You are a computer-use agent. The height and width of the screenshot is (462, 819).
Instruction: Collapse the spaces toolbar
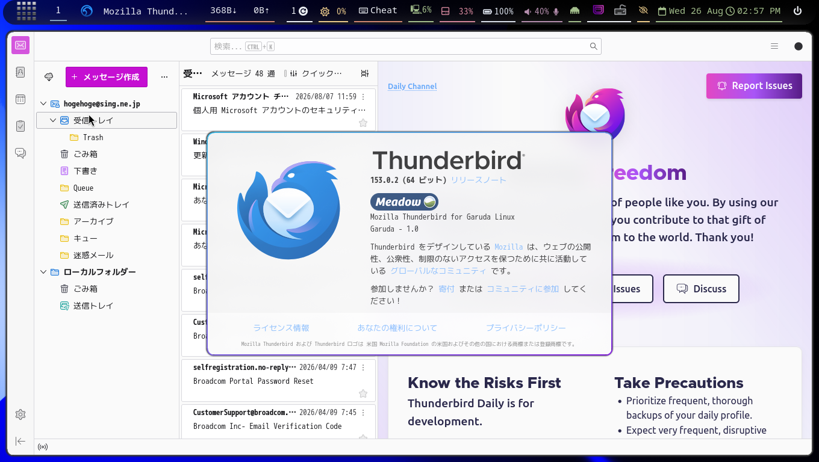pyautogui.click(x=20, y=441)
